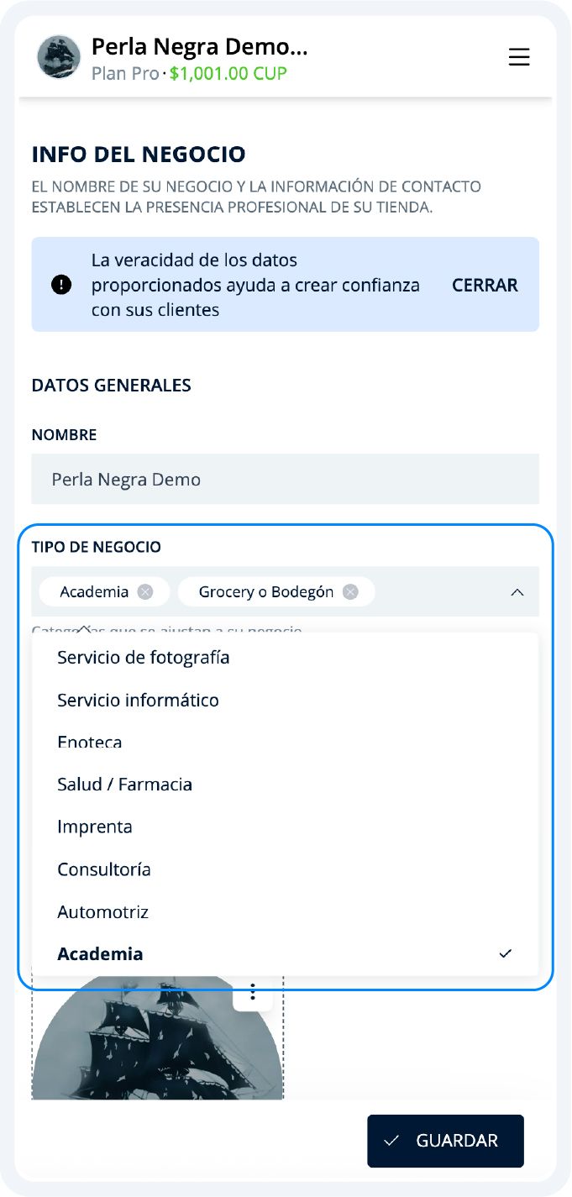The height and width of the screenshot is (1197, 572).
Task: Expand the business category list chevron
Action: pyautogui.click(x=518, y=591)
